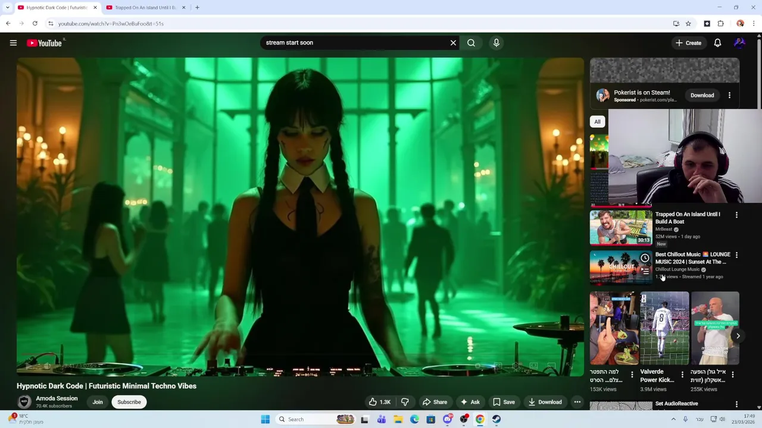Open the YouTube guide hamburger menu

click(13, 43)
